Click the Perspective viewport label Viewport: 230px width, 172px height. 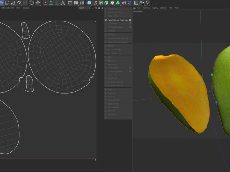pos(138,11)
